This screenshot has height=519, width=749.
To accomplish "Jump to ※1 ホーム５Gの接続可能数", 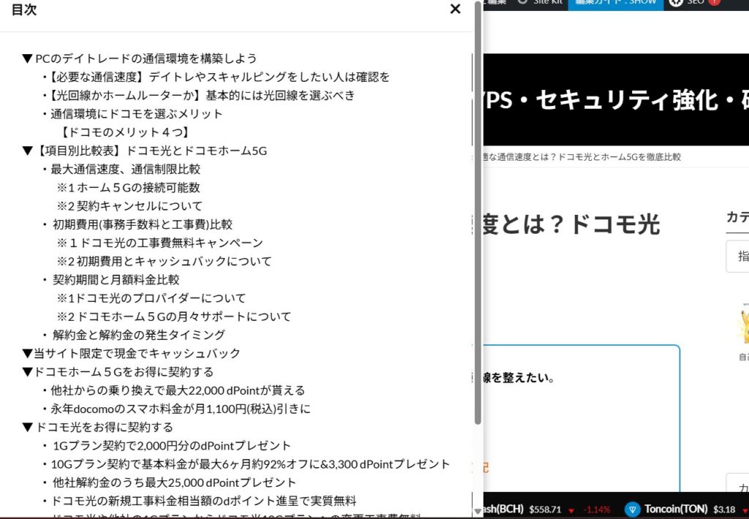I will point(129,188).
